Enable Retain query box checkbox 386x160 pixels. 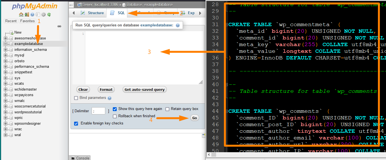(167, 109)
